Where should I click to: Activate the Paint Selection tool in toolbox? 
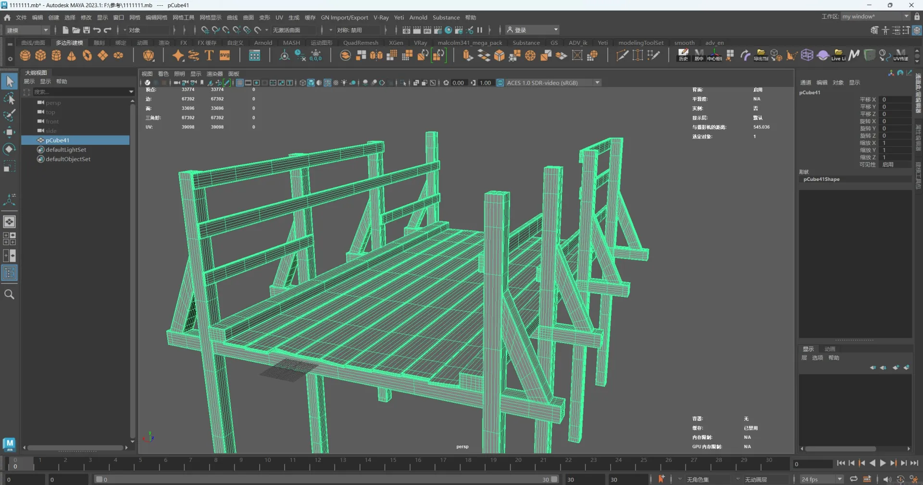pyautogui.click(x=9, y=115)
